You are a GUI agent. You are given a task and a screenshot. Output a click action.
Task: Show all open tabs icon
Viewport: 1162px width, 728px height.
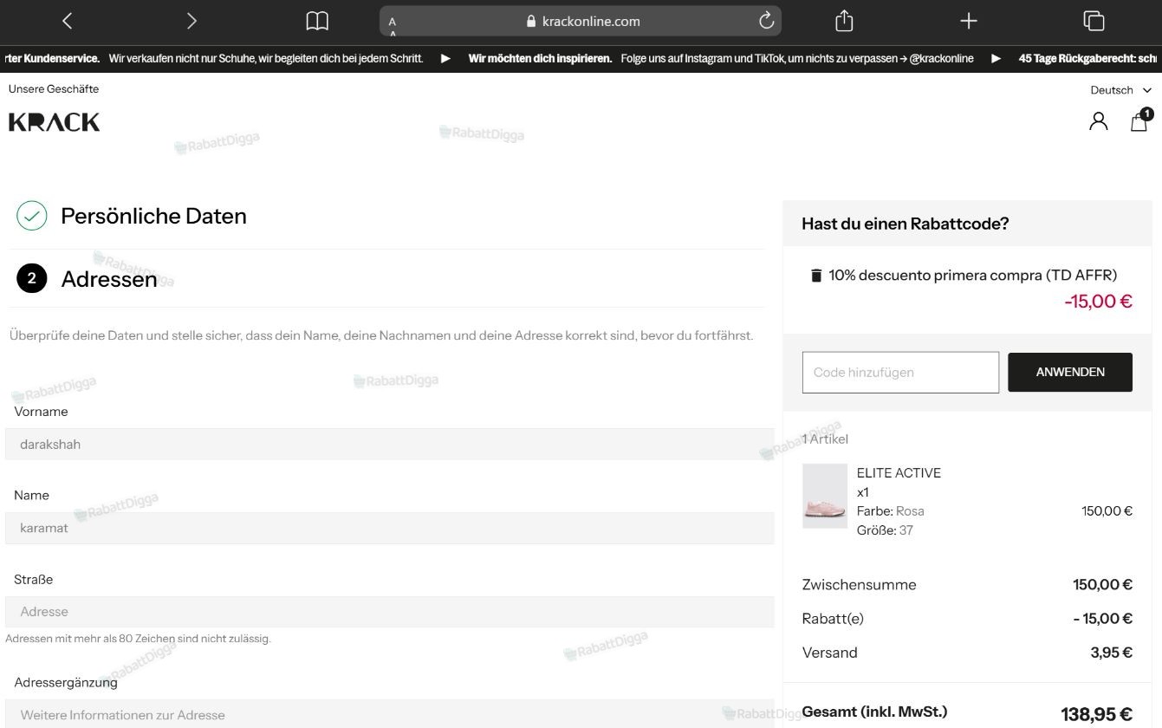tap(1094, 21)
